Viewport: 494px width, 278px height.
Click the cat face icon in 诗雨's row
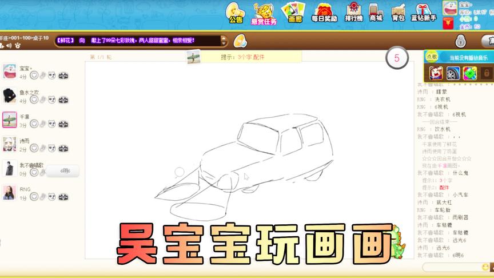(52, 148)
